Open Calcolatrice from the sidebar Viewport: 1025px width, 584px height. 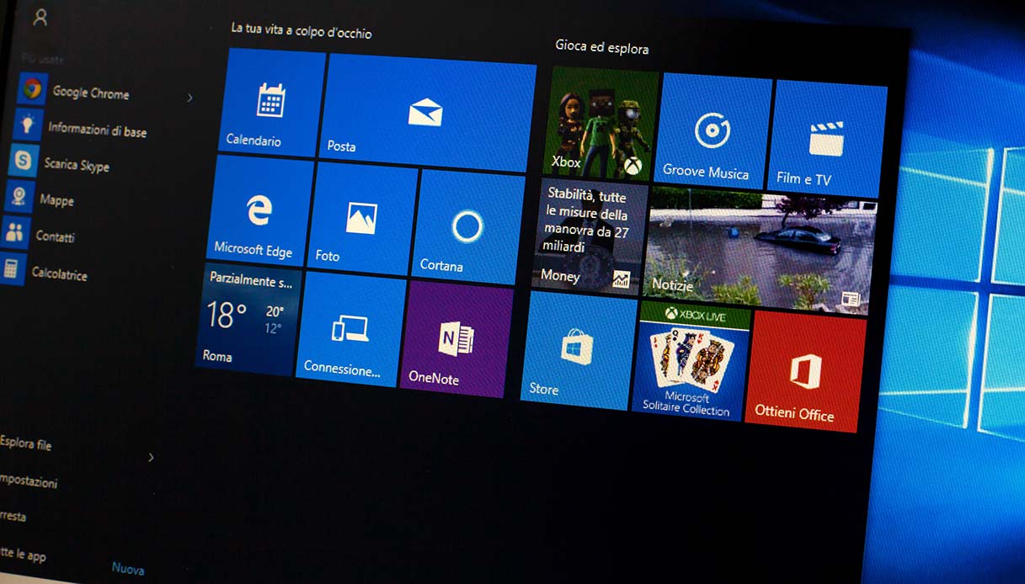(59, 275)
